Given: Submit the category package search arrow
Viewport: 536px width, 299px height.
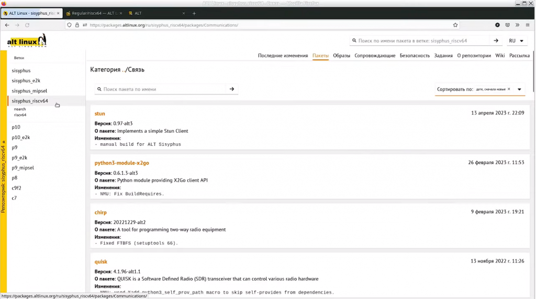Looking at the screenshot, I should click(232, 89).
